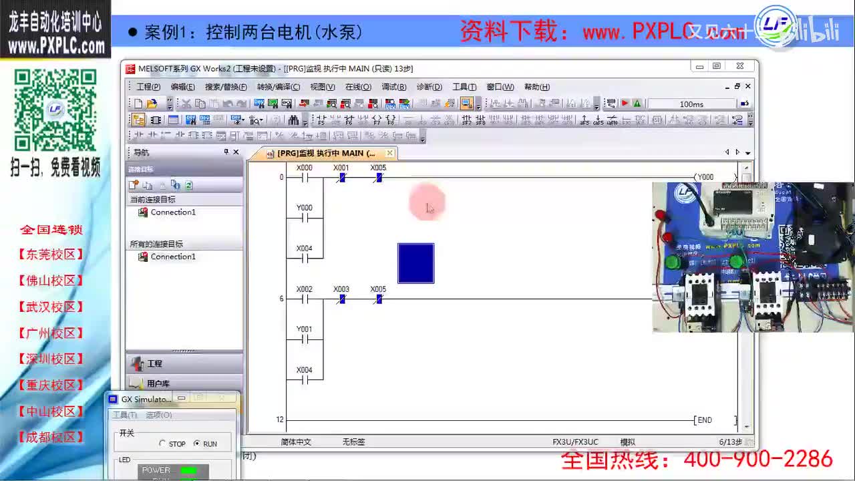Click the Y001 self-hold contact
855x481 pixels.
pos(305,339)
